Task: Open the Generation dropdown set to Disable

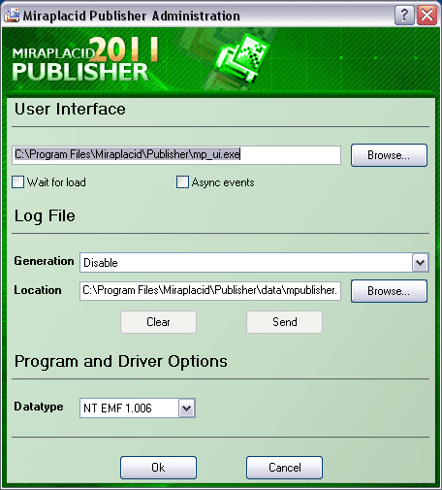Action: click(254, 263)
